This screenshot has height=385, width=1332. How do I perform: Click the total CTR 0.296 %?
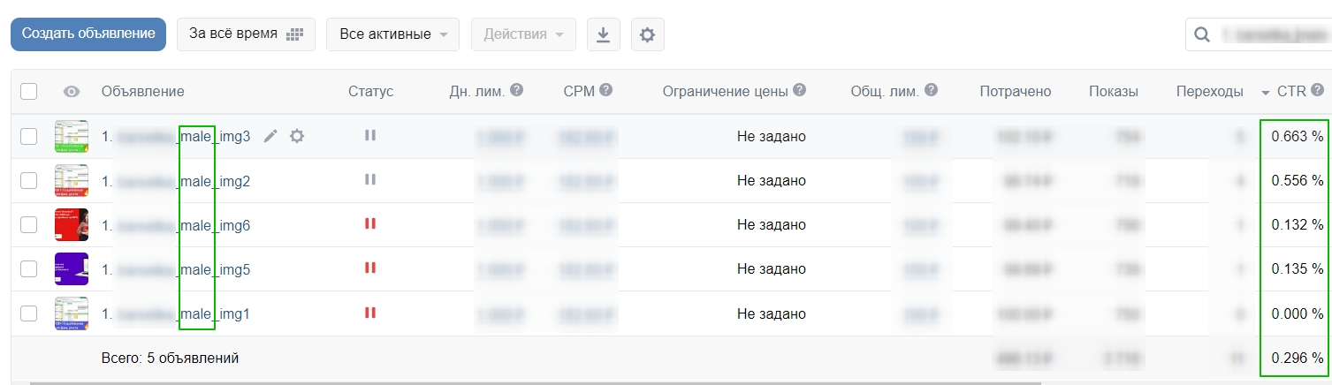point(1298,358)
